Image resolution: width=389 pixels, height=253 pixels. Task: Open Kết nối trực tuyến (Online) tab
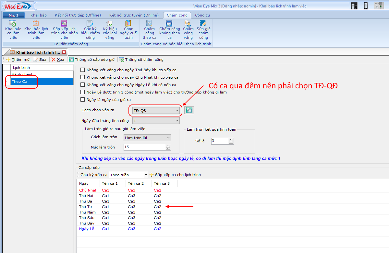134,15
